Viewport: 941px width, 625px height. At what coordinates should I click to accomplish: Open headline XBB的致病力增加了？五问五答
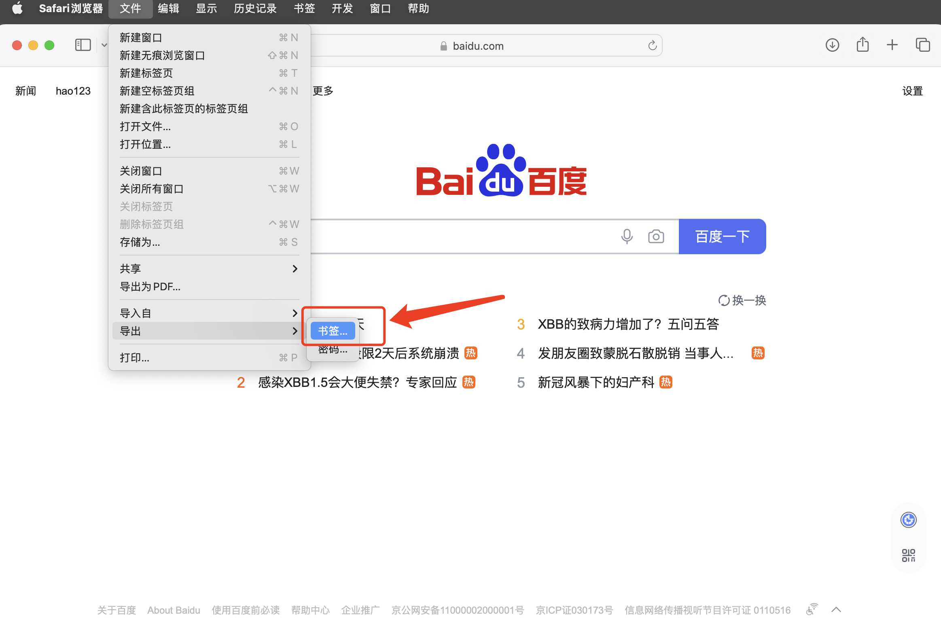628,324
